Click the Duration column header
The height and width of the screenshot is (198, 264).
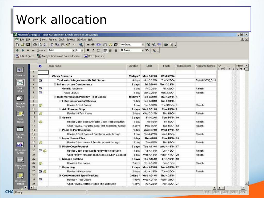pos(133,67)
